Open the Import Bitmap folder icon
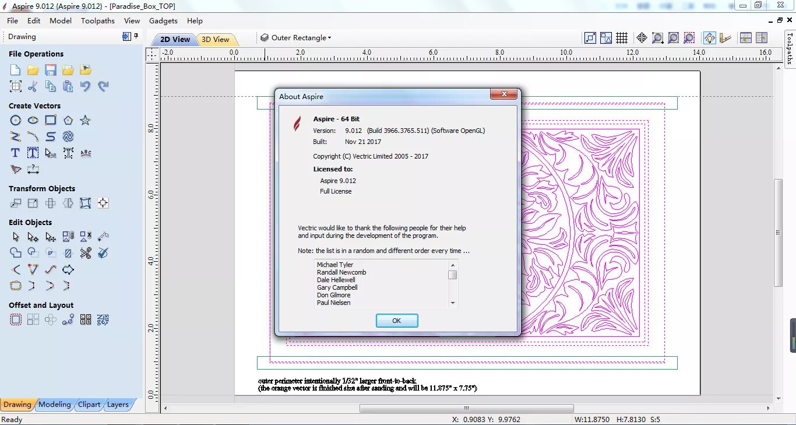796x425 pixels. (x=86, y=70)
